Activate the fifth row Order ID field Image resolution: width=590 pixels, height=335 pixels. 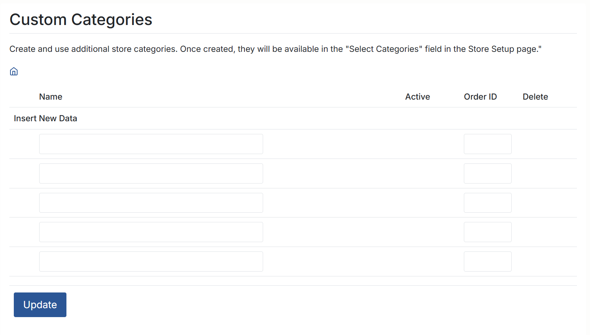pyautogui.click(x=487, y=262)
